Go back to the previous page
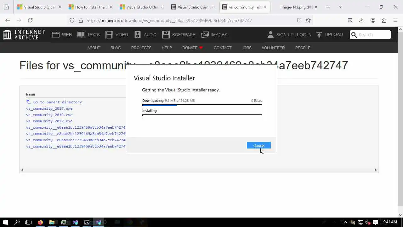 8,20
